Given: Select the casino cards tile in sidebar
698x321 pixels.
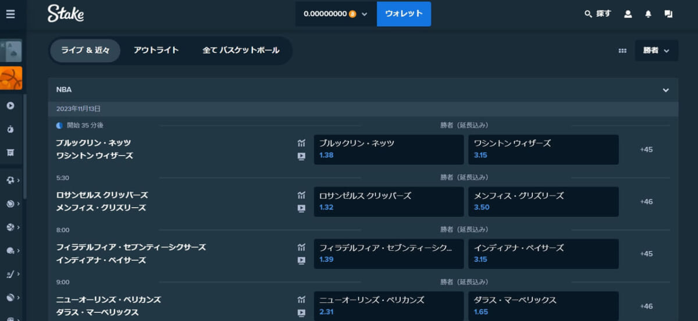Looking at the screenshot, I should coord(11,51).
